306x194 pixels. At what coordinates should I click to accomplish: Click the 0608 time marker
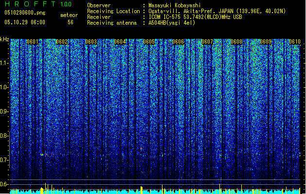pyautogui.click(x=236, y=42)
